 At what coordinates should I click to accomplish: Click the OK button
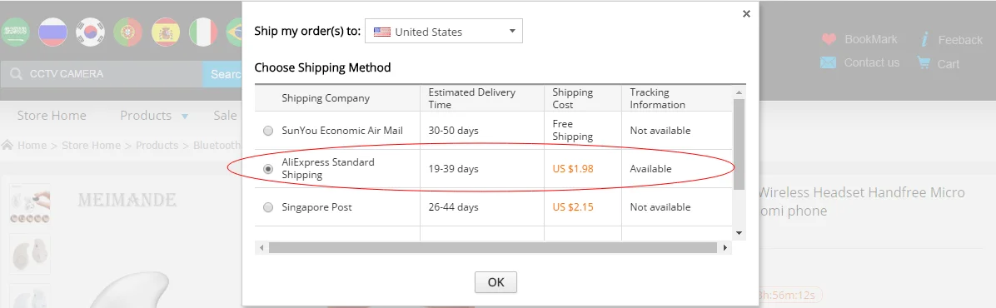(496, 282)
